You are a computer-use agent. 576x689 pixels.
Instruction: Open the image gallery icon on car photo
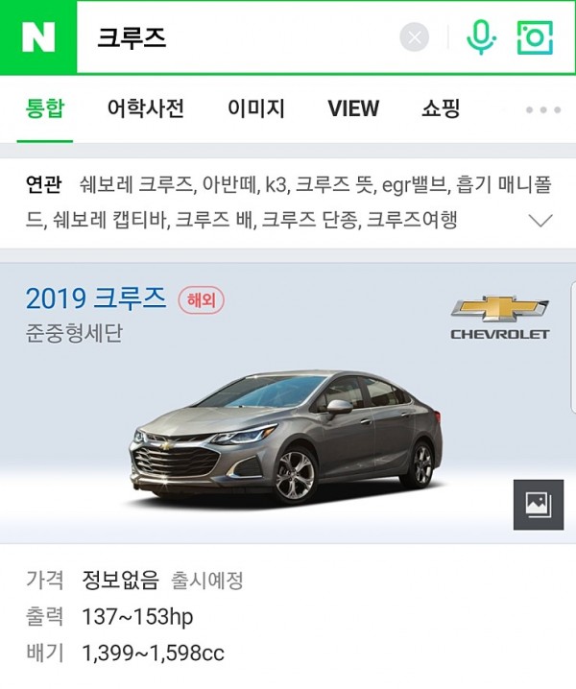(x=539, y=505)
